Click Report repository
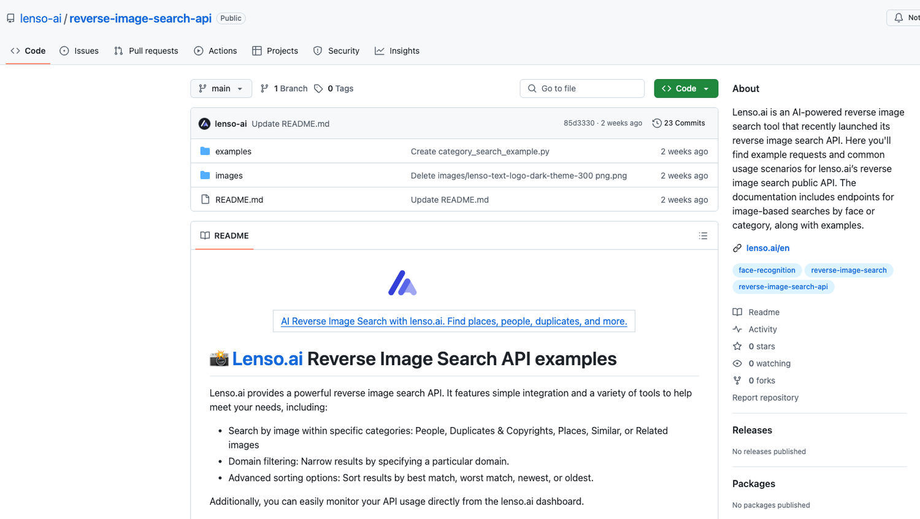This screenshot has height=519, width=920. 765,398
